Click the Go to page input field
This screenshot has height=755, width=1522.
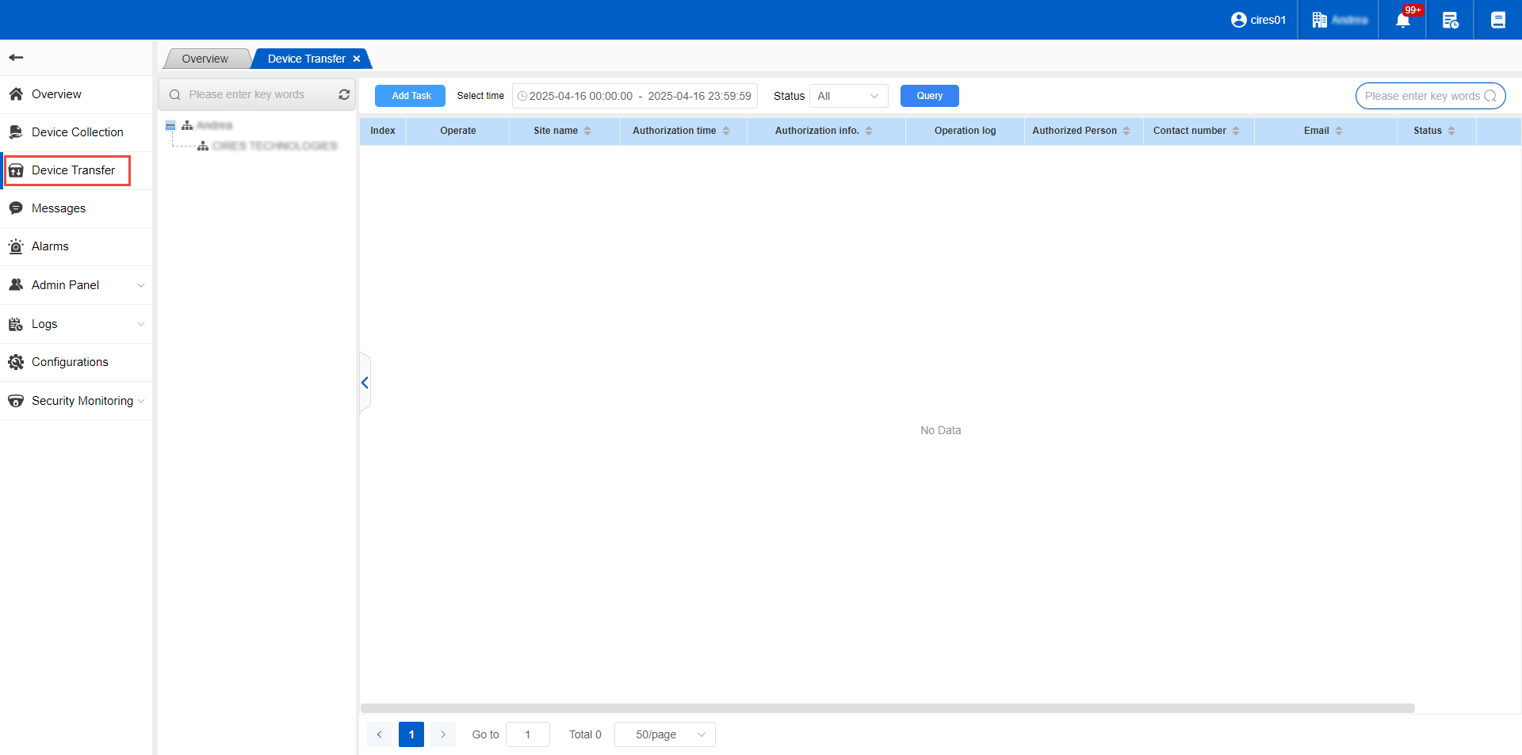[527, 734]
